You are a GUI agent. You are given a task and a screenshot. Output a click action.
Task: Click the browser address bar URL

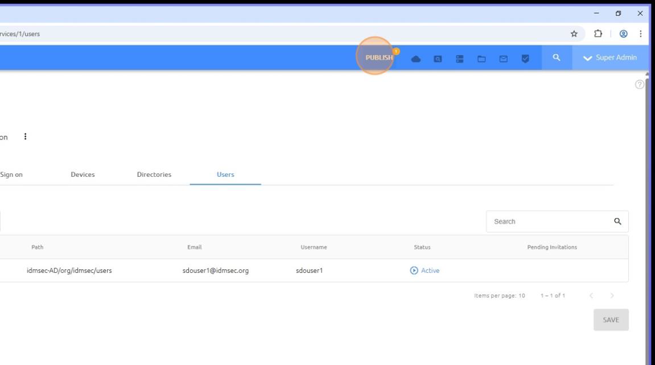pyautogui.click(x=20, y=34)
